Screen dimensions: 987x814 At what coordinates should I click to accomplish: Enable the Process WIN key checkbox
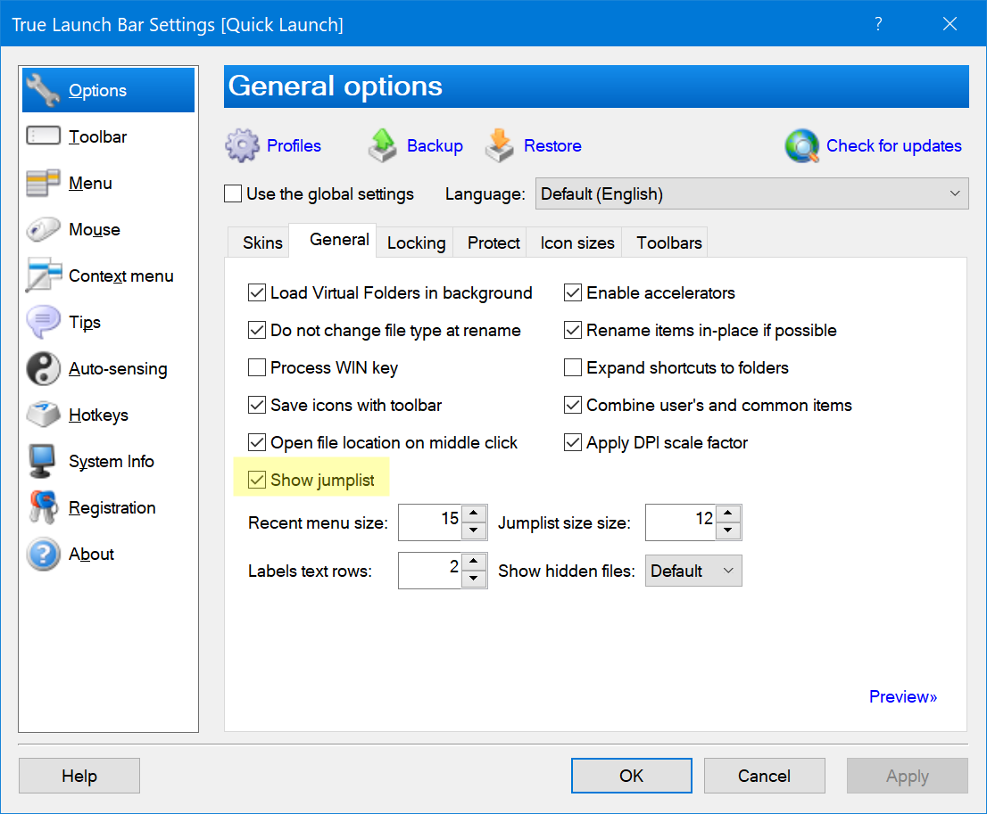click(257, 367)
